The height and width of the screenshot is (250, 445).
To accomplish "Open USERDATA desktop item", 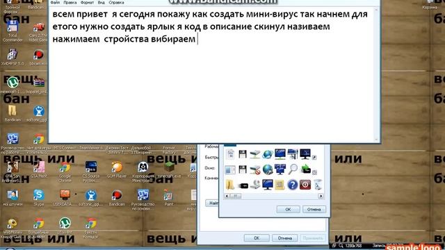I will point(65,197).
